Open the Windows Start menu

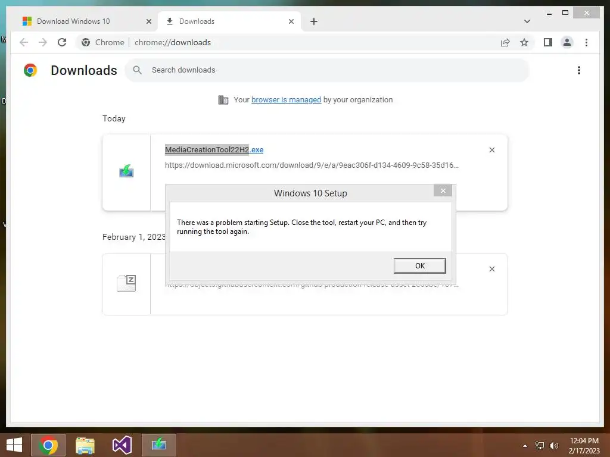(x=14, y=445)
